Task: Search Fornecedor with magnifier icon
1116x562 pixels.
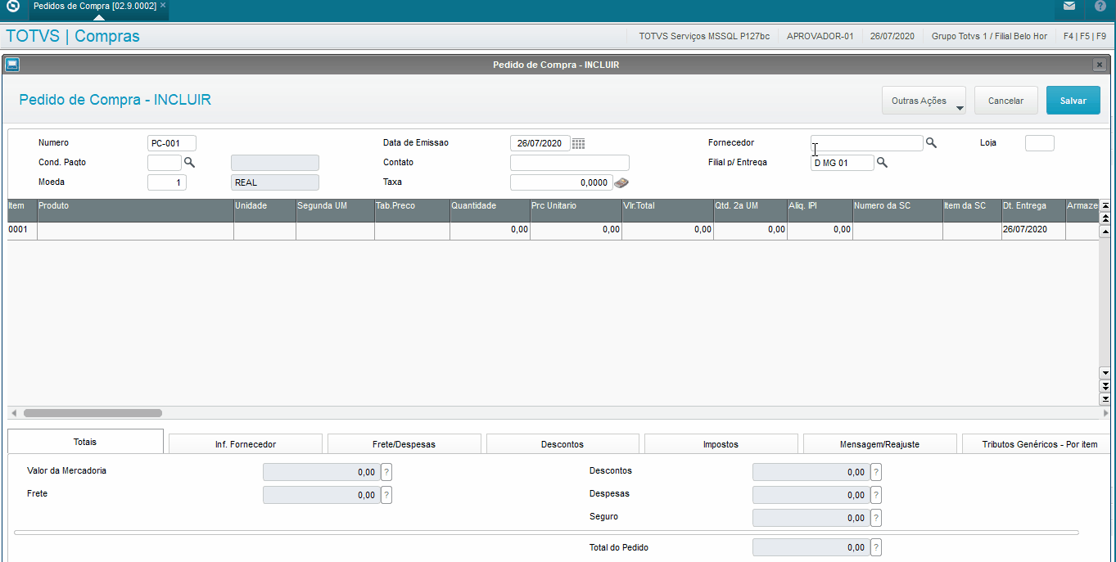Action: (931, 143)
